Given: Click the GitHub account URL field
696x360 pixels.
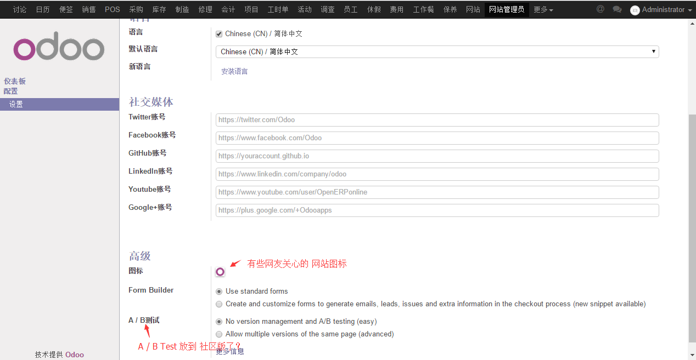Looking at the screenshot, I should tap(437, 156).
